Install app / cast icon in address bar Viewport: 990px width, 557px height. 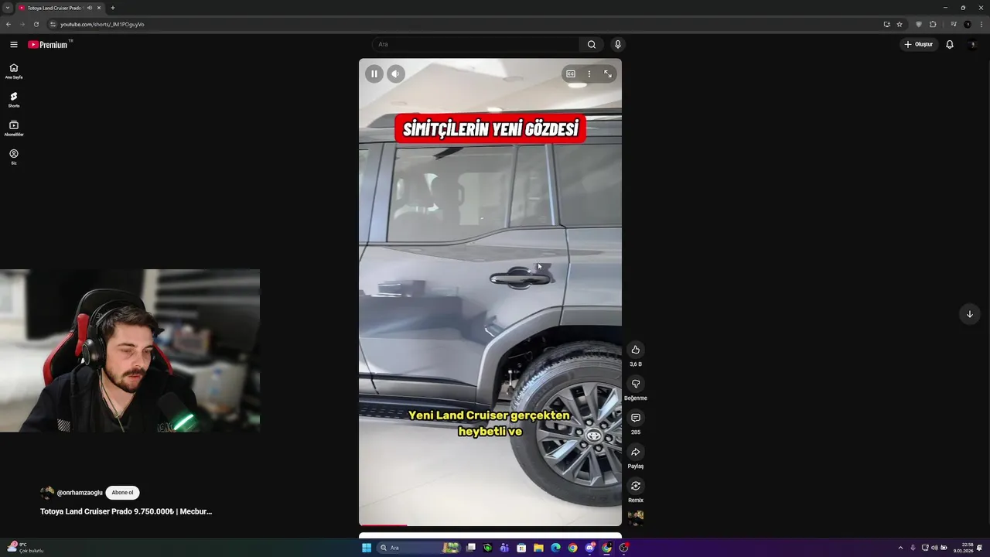coord(887,24)
